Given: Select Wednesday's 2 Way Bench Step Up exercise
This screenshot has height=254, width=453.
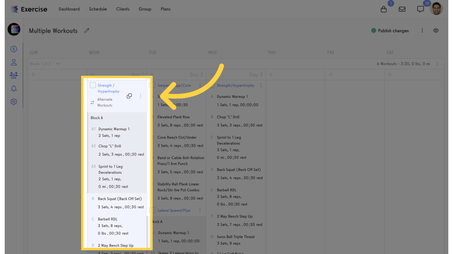Looking at the screenshot, I should tap(235, 216).
